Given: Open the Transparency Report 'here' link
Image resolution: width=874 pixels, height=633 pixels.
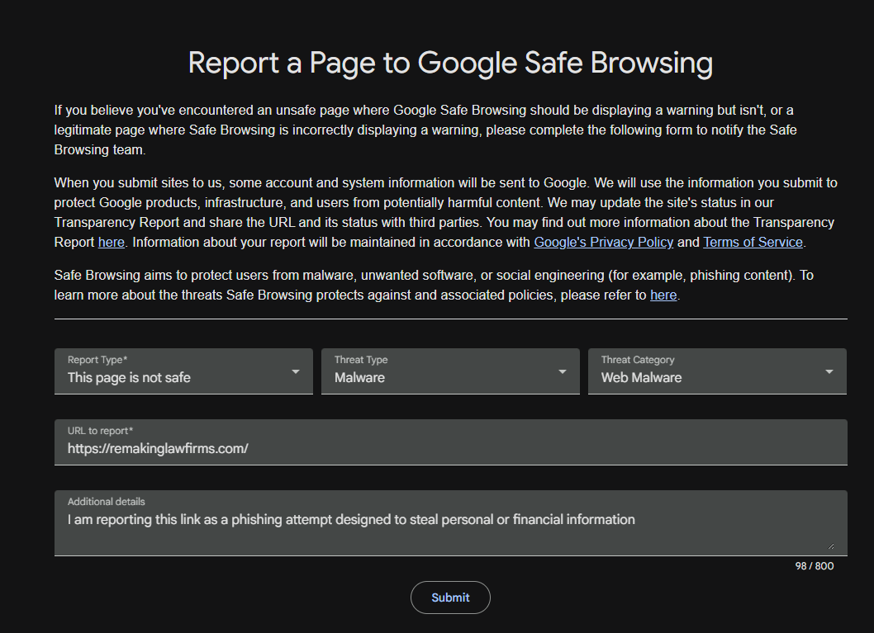Looking at the screenshot, I should point(112,242).
